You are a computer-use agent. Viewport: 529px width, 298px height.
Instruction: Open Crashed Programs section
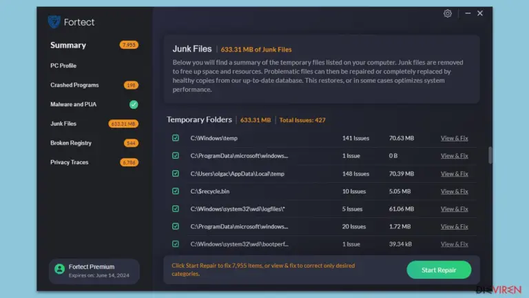74,85
